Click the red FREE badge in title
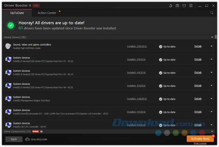 36,6
